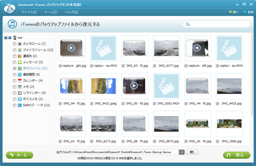This screenshot has height=166, width=256.
Task: Select the ボイスメモ (2) category
Action: 33,99
